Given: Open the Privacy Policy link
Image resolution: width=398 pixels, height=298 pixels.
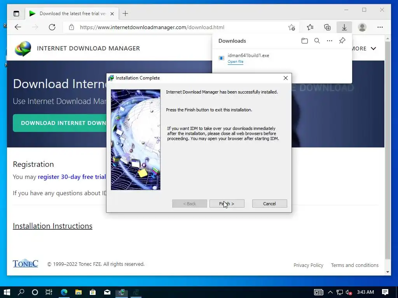Looking at the screenshot, I should point(308,265).
